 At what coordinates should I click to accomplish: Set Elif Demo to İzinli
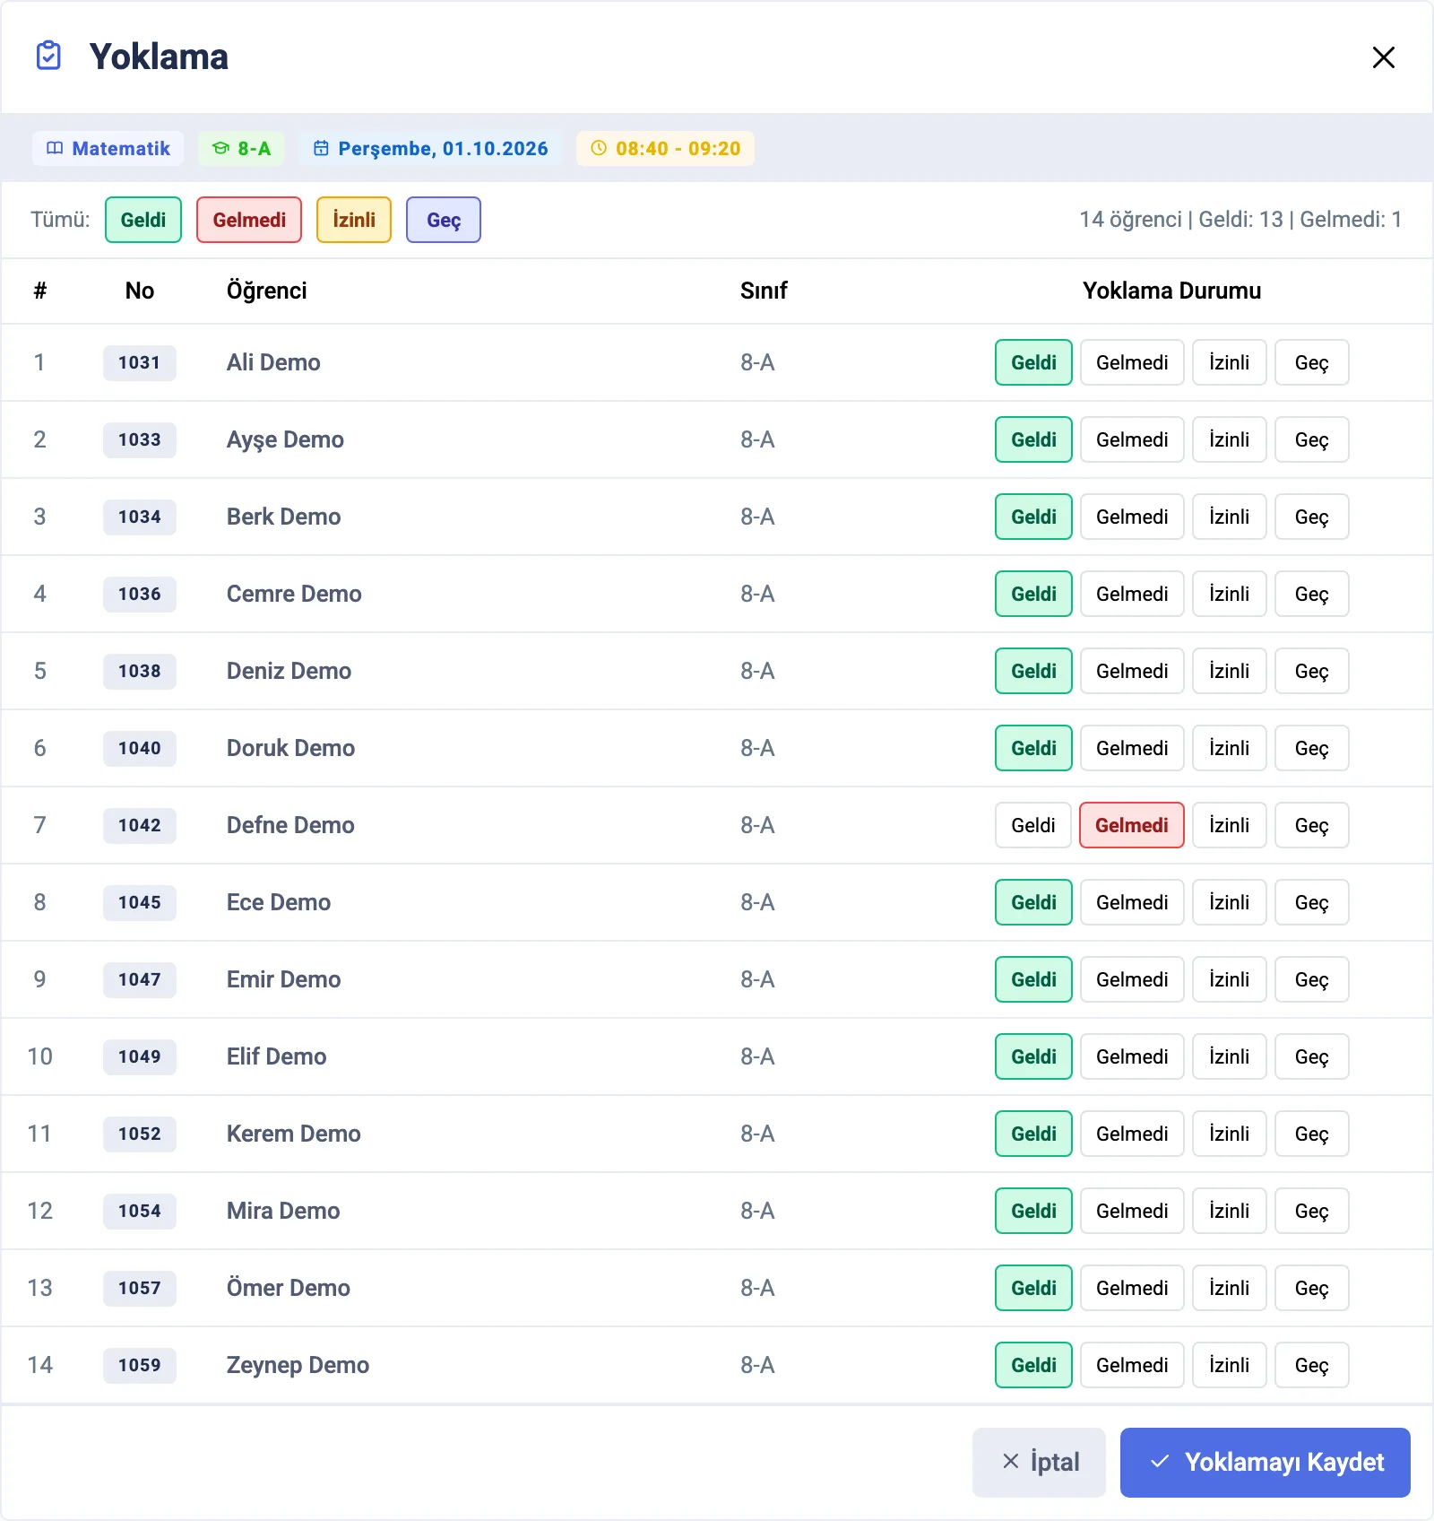pos(1229,1056)
